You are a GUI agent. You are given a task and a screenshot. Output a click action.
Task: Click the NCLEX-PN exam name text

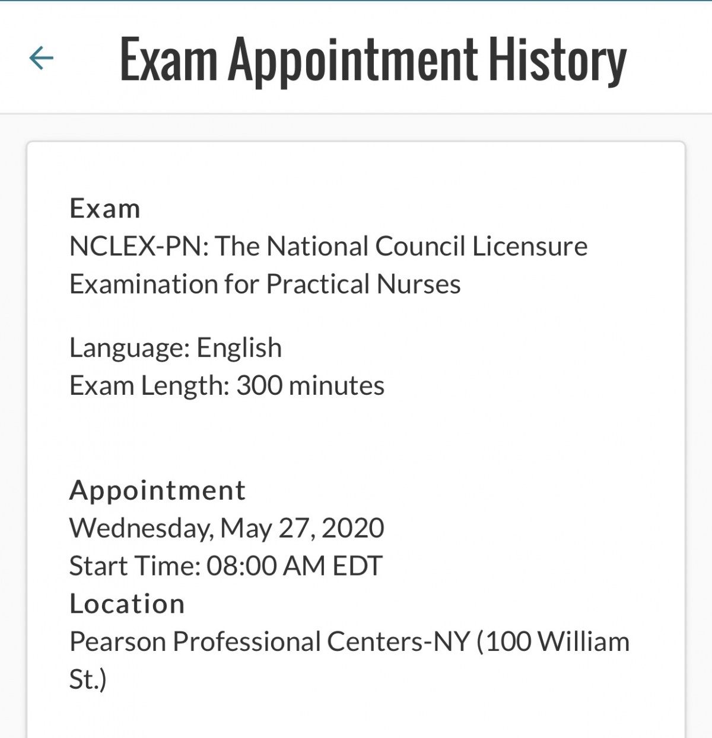pos(329,265)
